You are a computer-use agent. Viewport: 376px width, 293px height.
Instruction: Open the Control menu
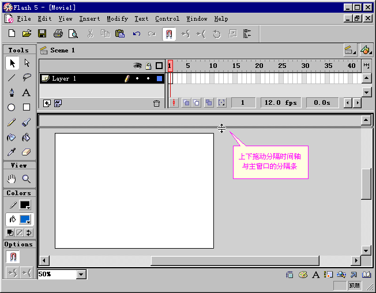click(x=167, y=18)
